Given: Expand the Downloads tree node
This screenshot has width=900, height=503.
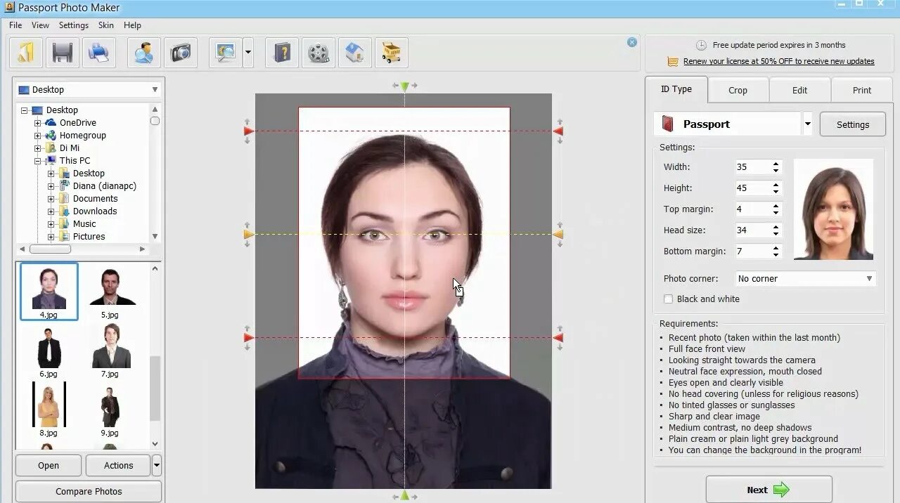Looking at the screenshot, I should click(x=51, y=211).
